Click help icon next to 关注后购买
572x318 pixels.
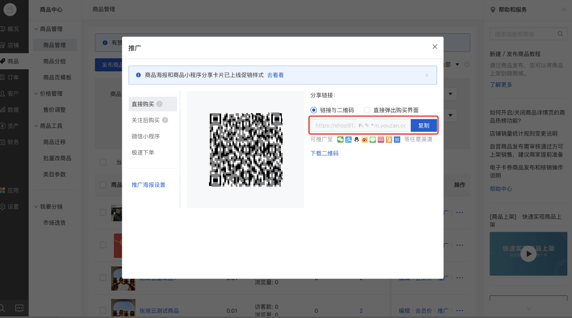point(165,120)
